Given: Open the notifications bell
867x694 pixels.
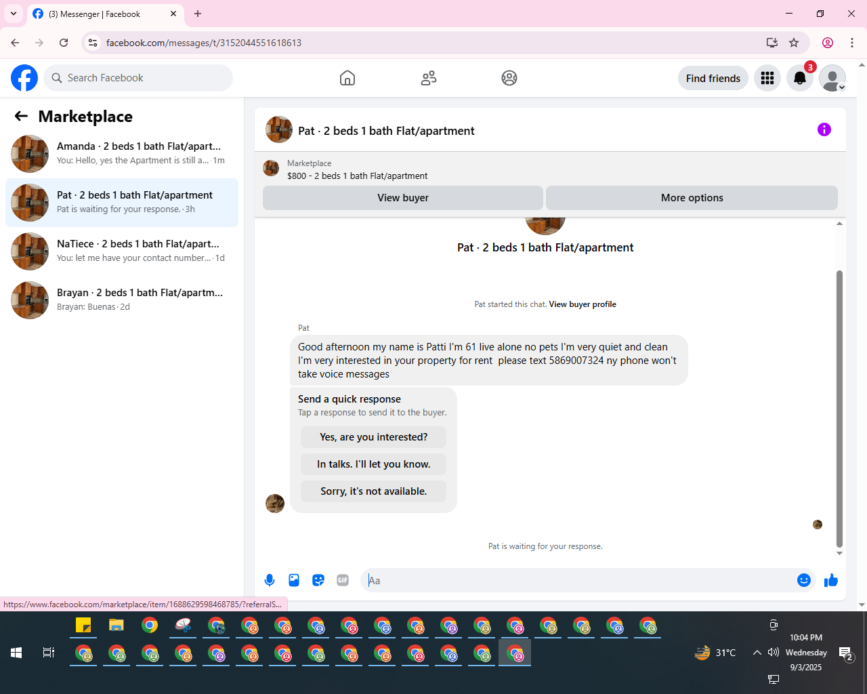Looking at the screenshot, I should pos(800,78).
